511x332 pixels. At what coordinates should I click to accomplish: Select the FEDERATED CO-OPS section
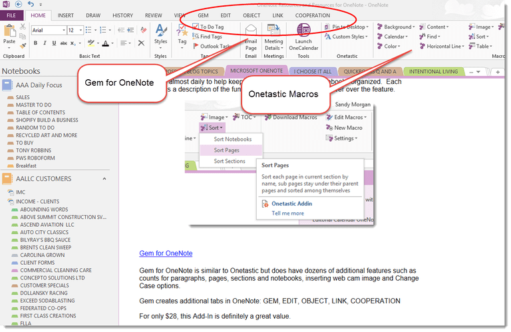(43, 308)
